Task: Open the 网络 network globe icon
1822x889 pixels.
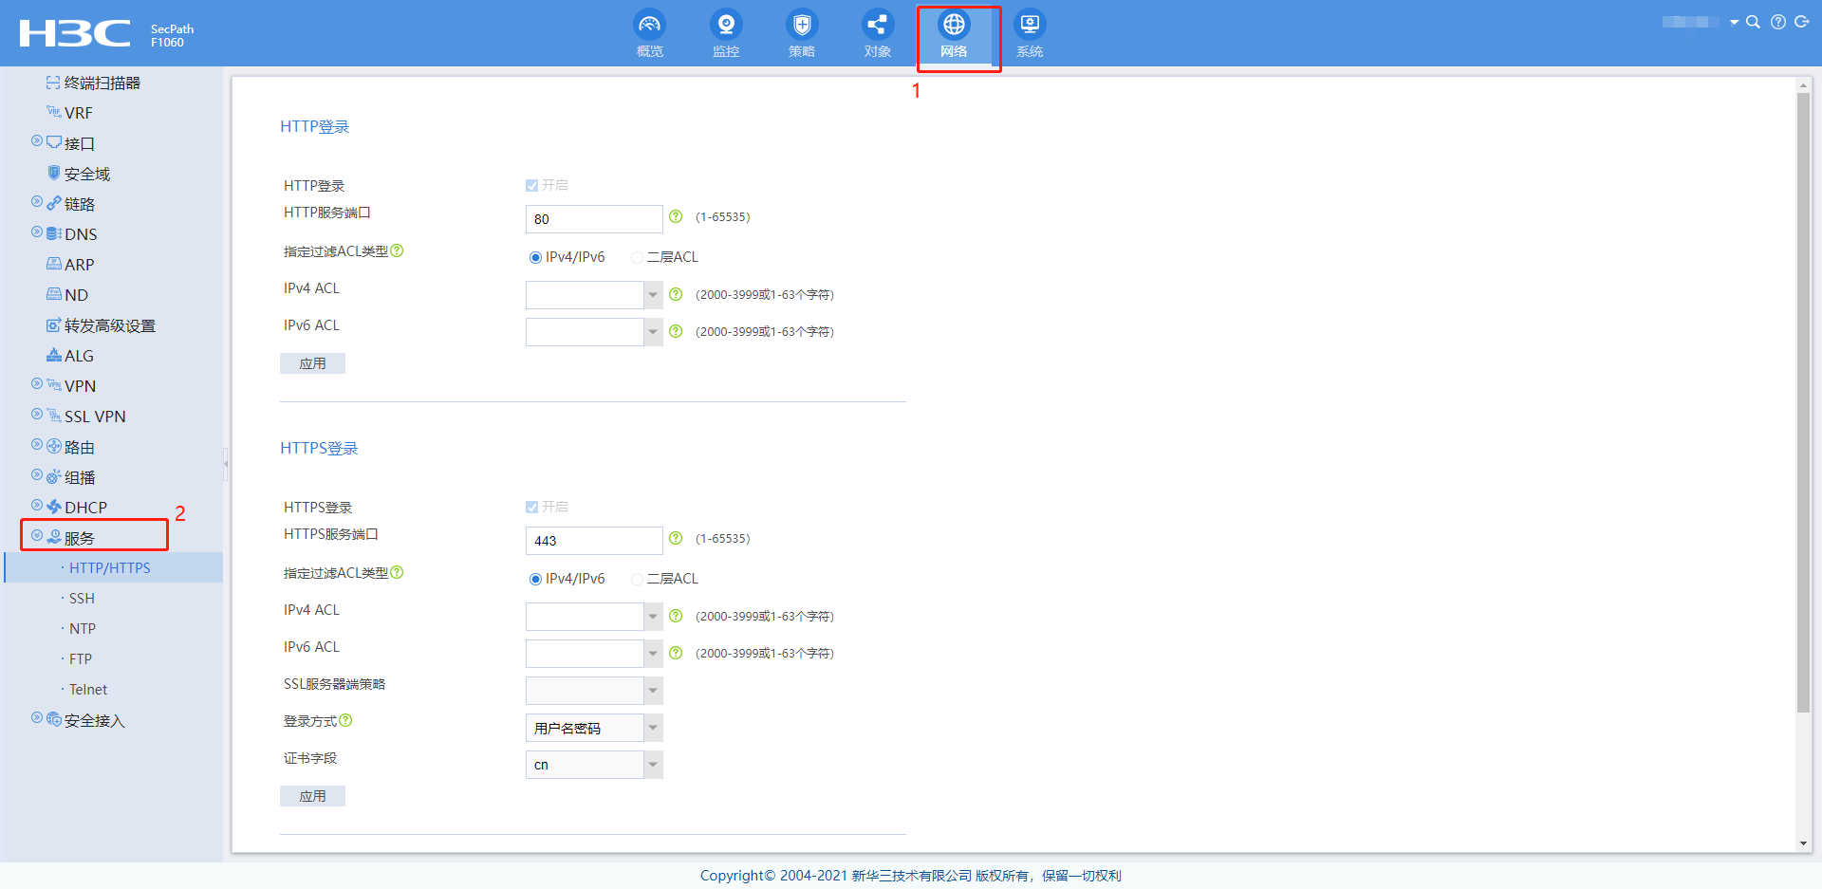Action: pos(954,25)
